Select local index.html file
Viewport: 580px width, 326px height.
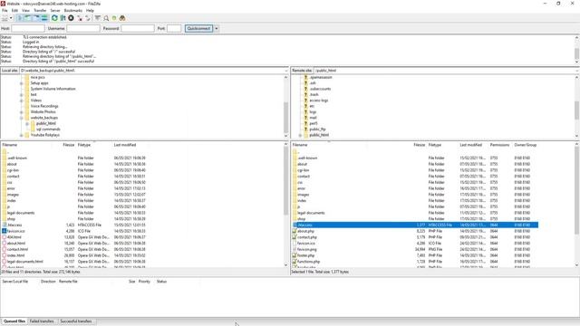16,255
